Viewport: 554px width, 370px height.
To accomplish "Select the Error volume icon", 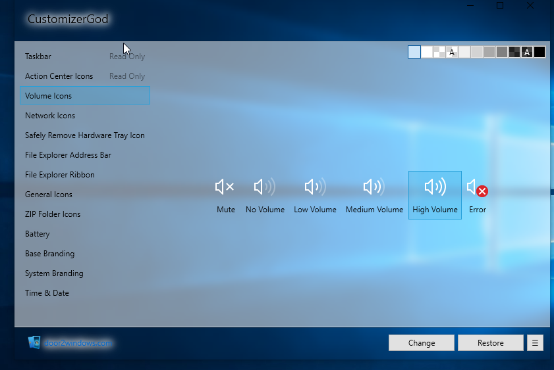I will [478, 195].
